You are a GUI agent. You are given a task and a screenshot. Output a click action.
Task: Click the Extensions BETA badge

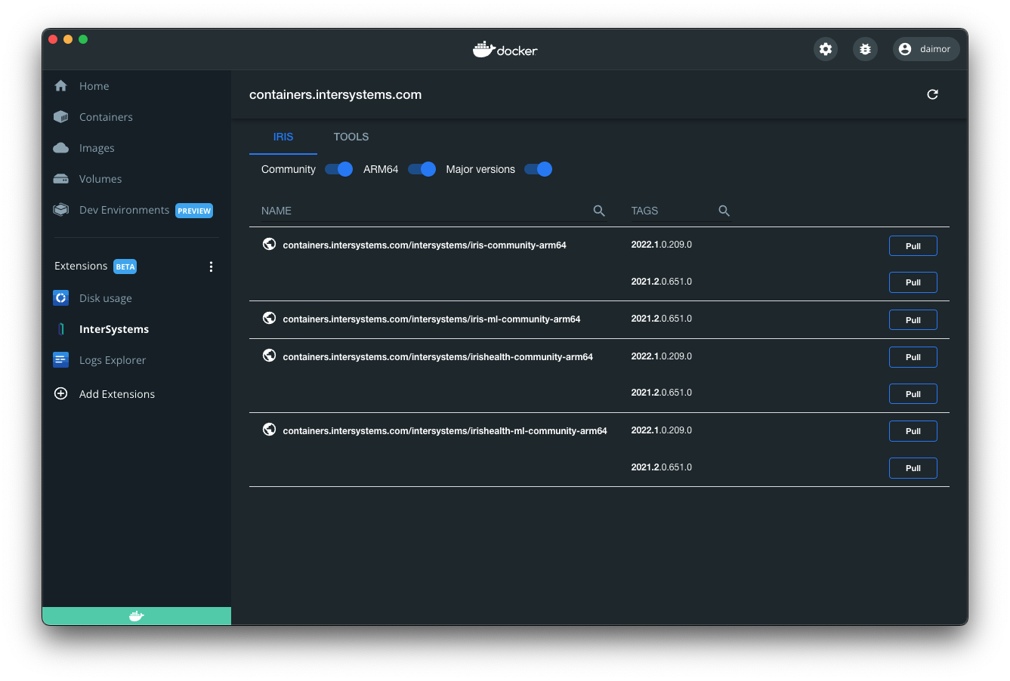click(125, 267)
